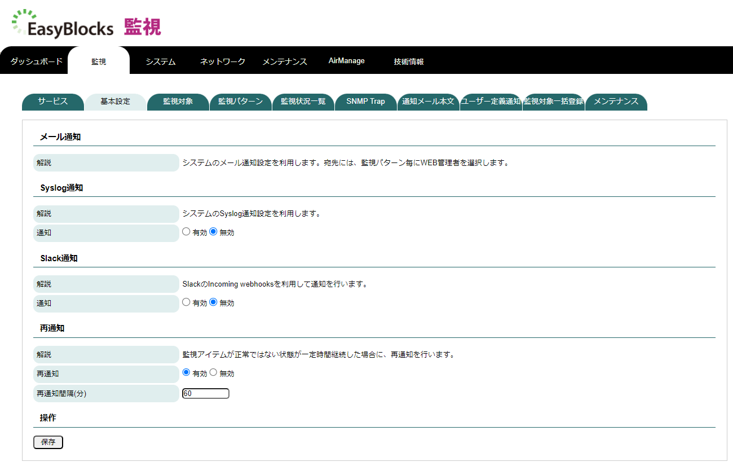Enable Syslog通知 with the 有効 radio
The image size is (733, 466).
[187, 231]
